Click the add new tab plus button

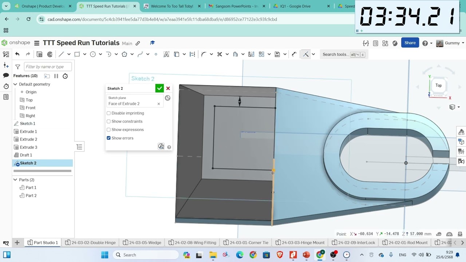[x=17, y=243]
